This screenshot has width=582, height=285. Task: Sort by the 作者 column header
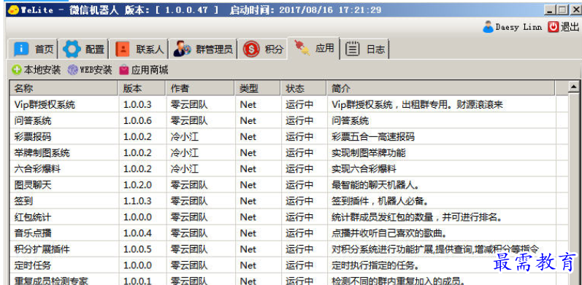pos(200,89)
